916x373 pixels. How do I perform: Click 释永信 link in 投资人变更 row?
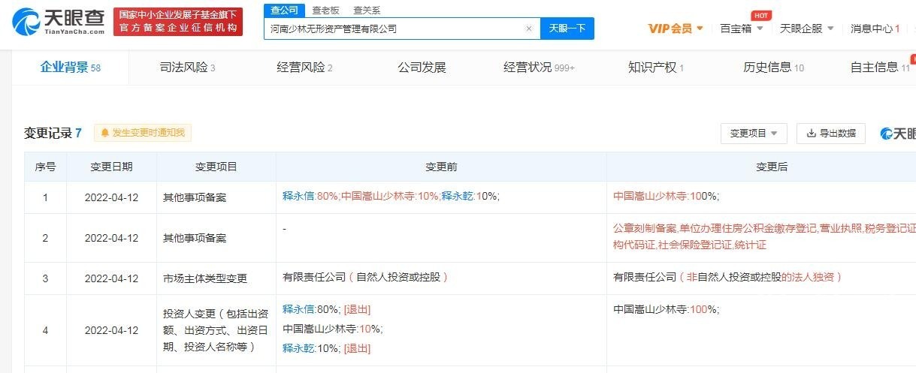tap(297, 309)
